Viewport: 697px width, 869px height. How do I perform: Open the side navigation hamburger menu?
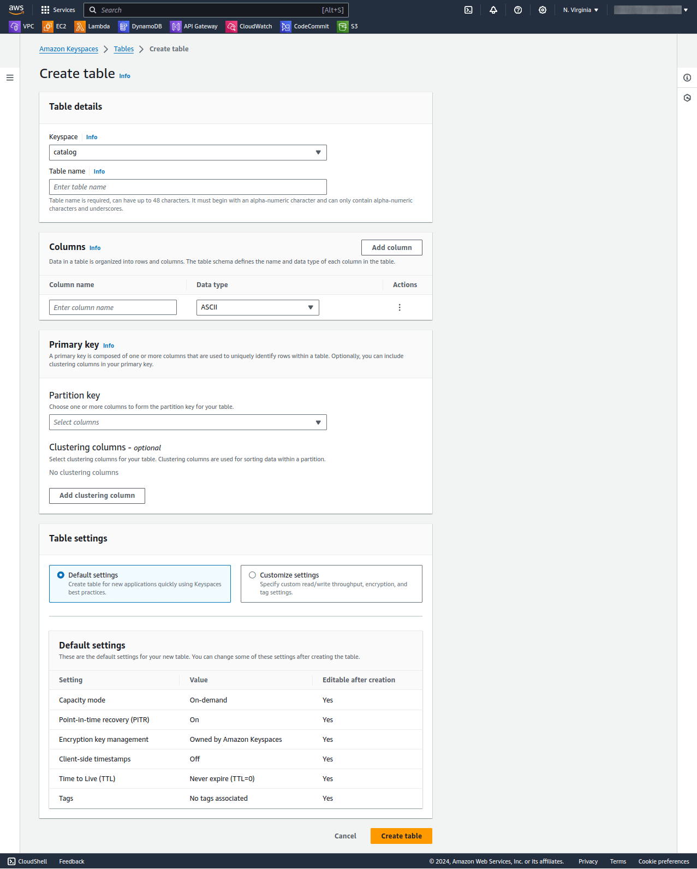pyautogui.click(x=10, y=78)
